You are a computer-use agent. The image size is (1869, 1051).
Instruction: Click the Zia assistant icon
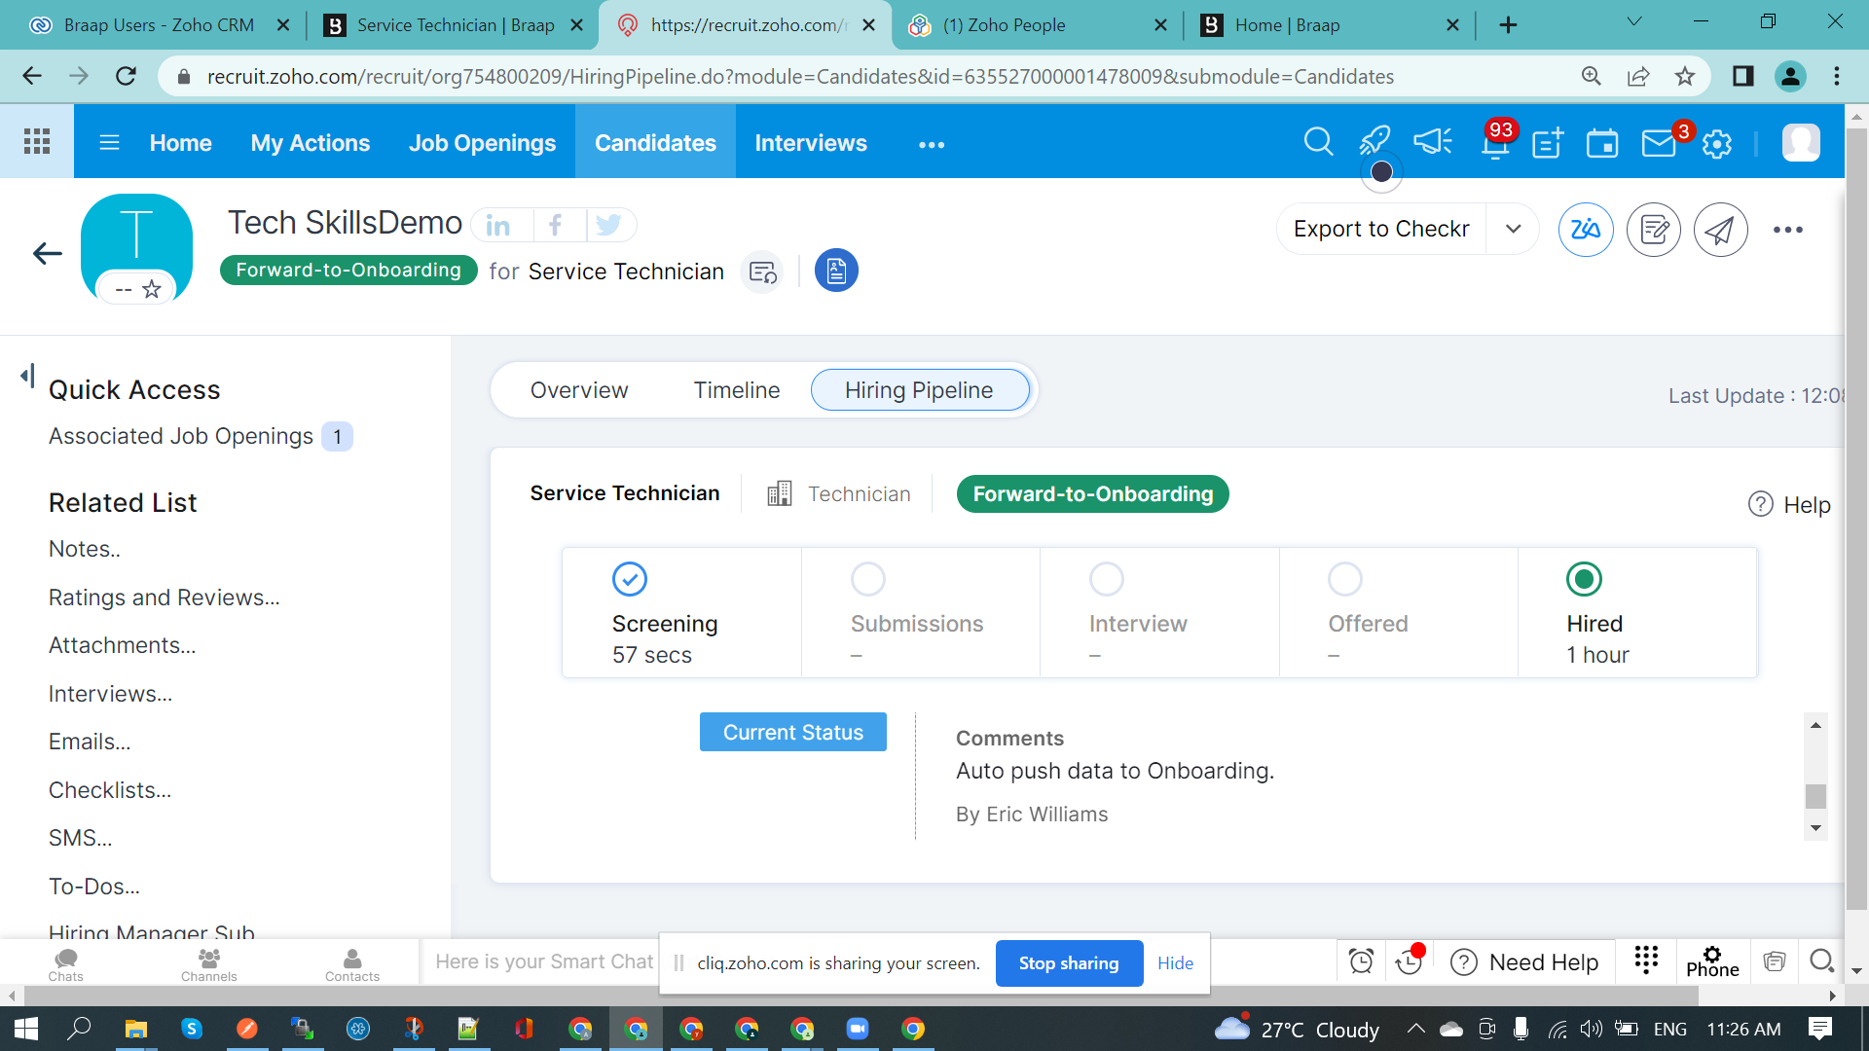tap(1585, 230)
